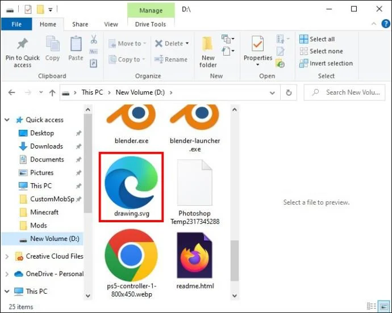Click the Paste shortcut icon
The image size is (392, 313).
[94, 63]
